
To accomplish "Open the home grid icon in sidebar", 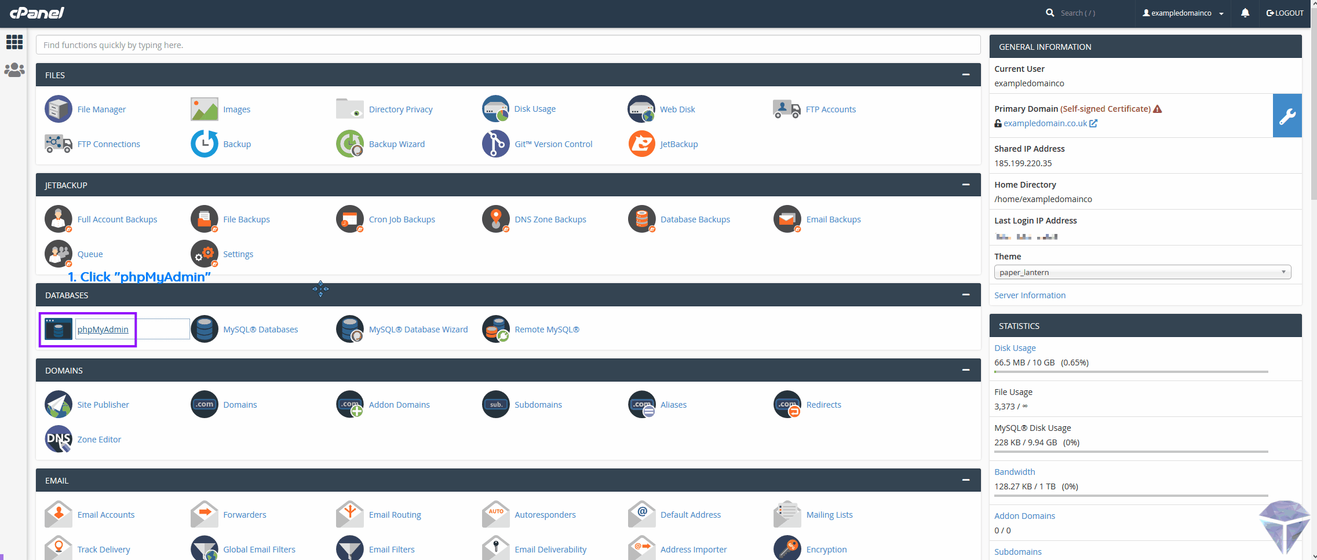I will pyautogui.click(x=14, y=42).
